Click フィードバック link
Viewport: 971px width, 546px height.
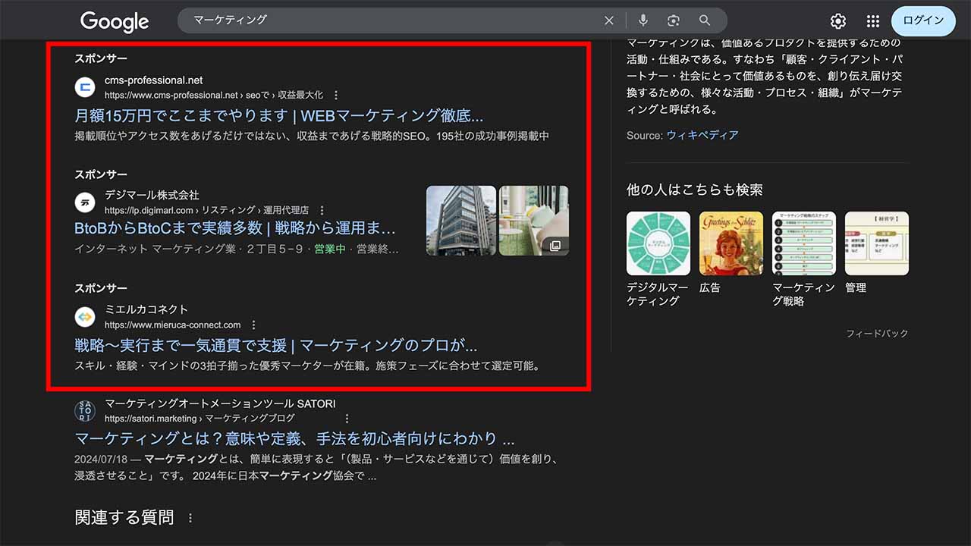877,333
